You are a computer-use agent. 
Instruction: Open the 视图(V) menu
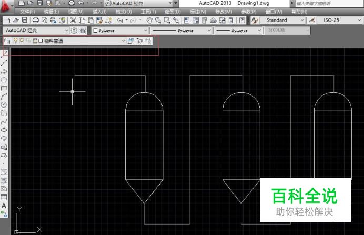[76, 12]
